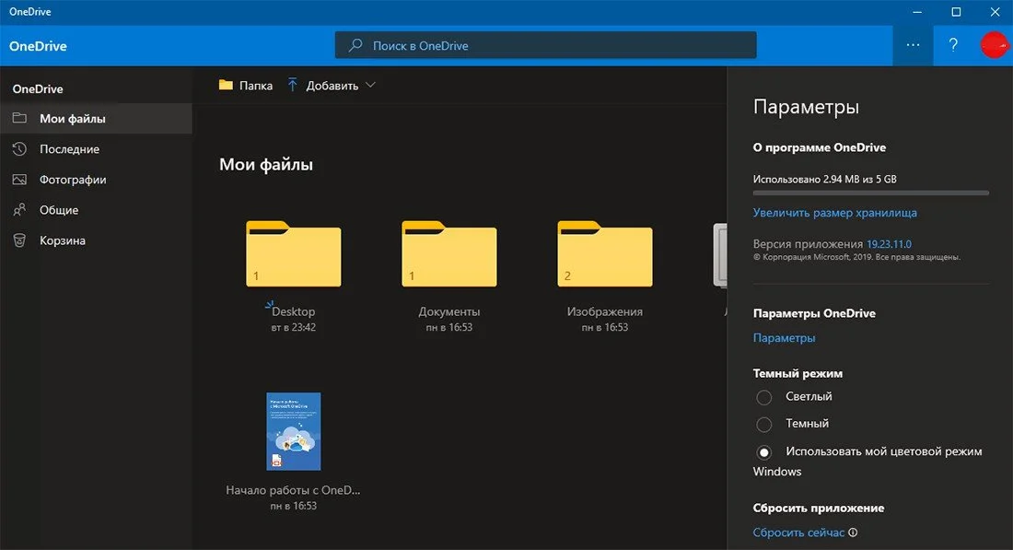Viewport: 1013px width, 550px height.
Task: Click the OneDrive heading in left sidebar
Action: pos(38,89)
